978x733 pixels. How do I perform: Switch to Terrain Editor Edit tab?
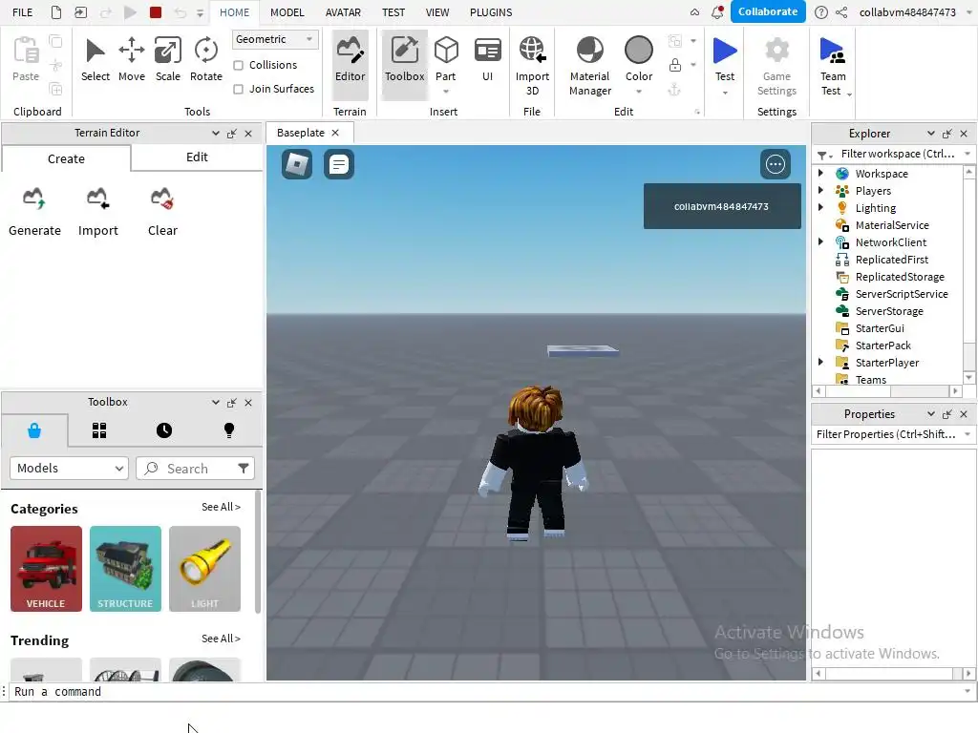tap(197, 157)
